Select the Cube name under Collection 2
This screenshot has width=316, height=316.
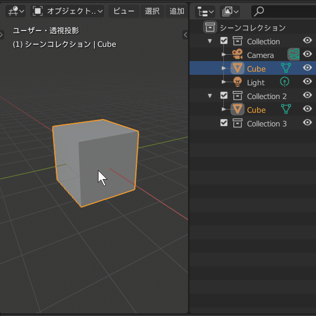click(x=256, y=110)
